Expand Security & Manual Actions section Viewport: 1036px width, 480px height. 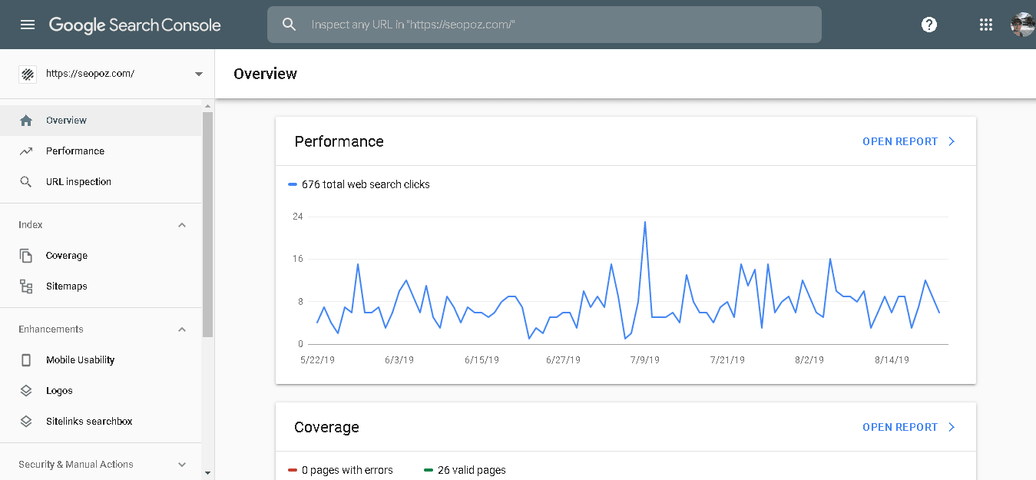182,465
